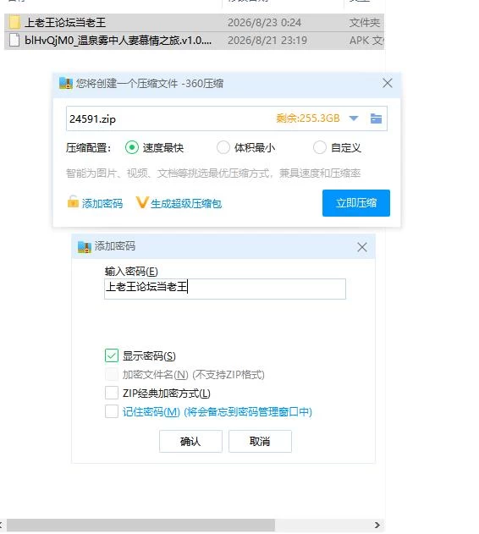This screenshot has width=479, height=534.
Task: Click the 剩余:255.3GB free space label
Action: 308,118
